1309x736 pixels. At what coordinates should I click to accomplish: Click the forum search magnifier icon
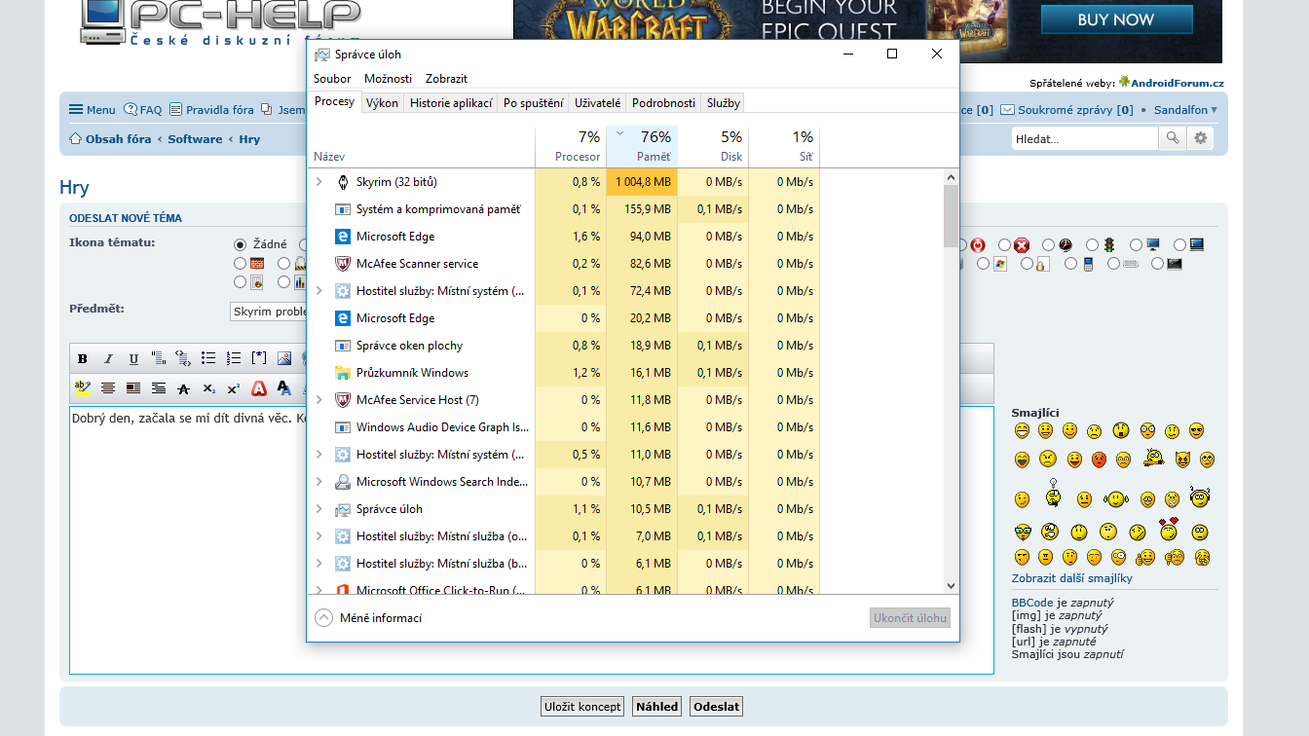click(1174, 138)
